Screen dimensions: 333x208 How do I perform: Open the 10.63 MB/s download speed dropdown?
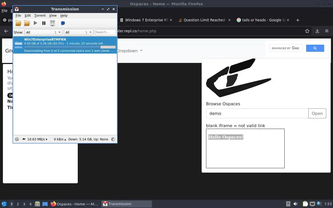pyautogui.click(x=37, y=139)
